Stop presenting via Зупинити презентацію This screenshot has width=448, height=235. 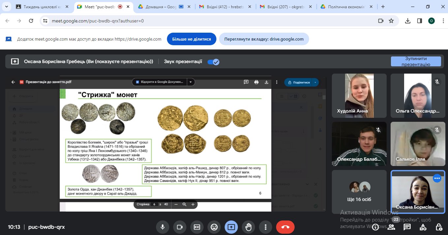[x=416, y=62]
